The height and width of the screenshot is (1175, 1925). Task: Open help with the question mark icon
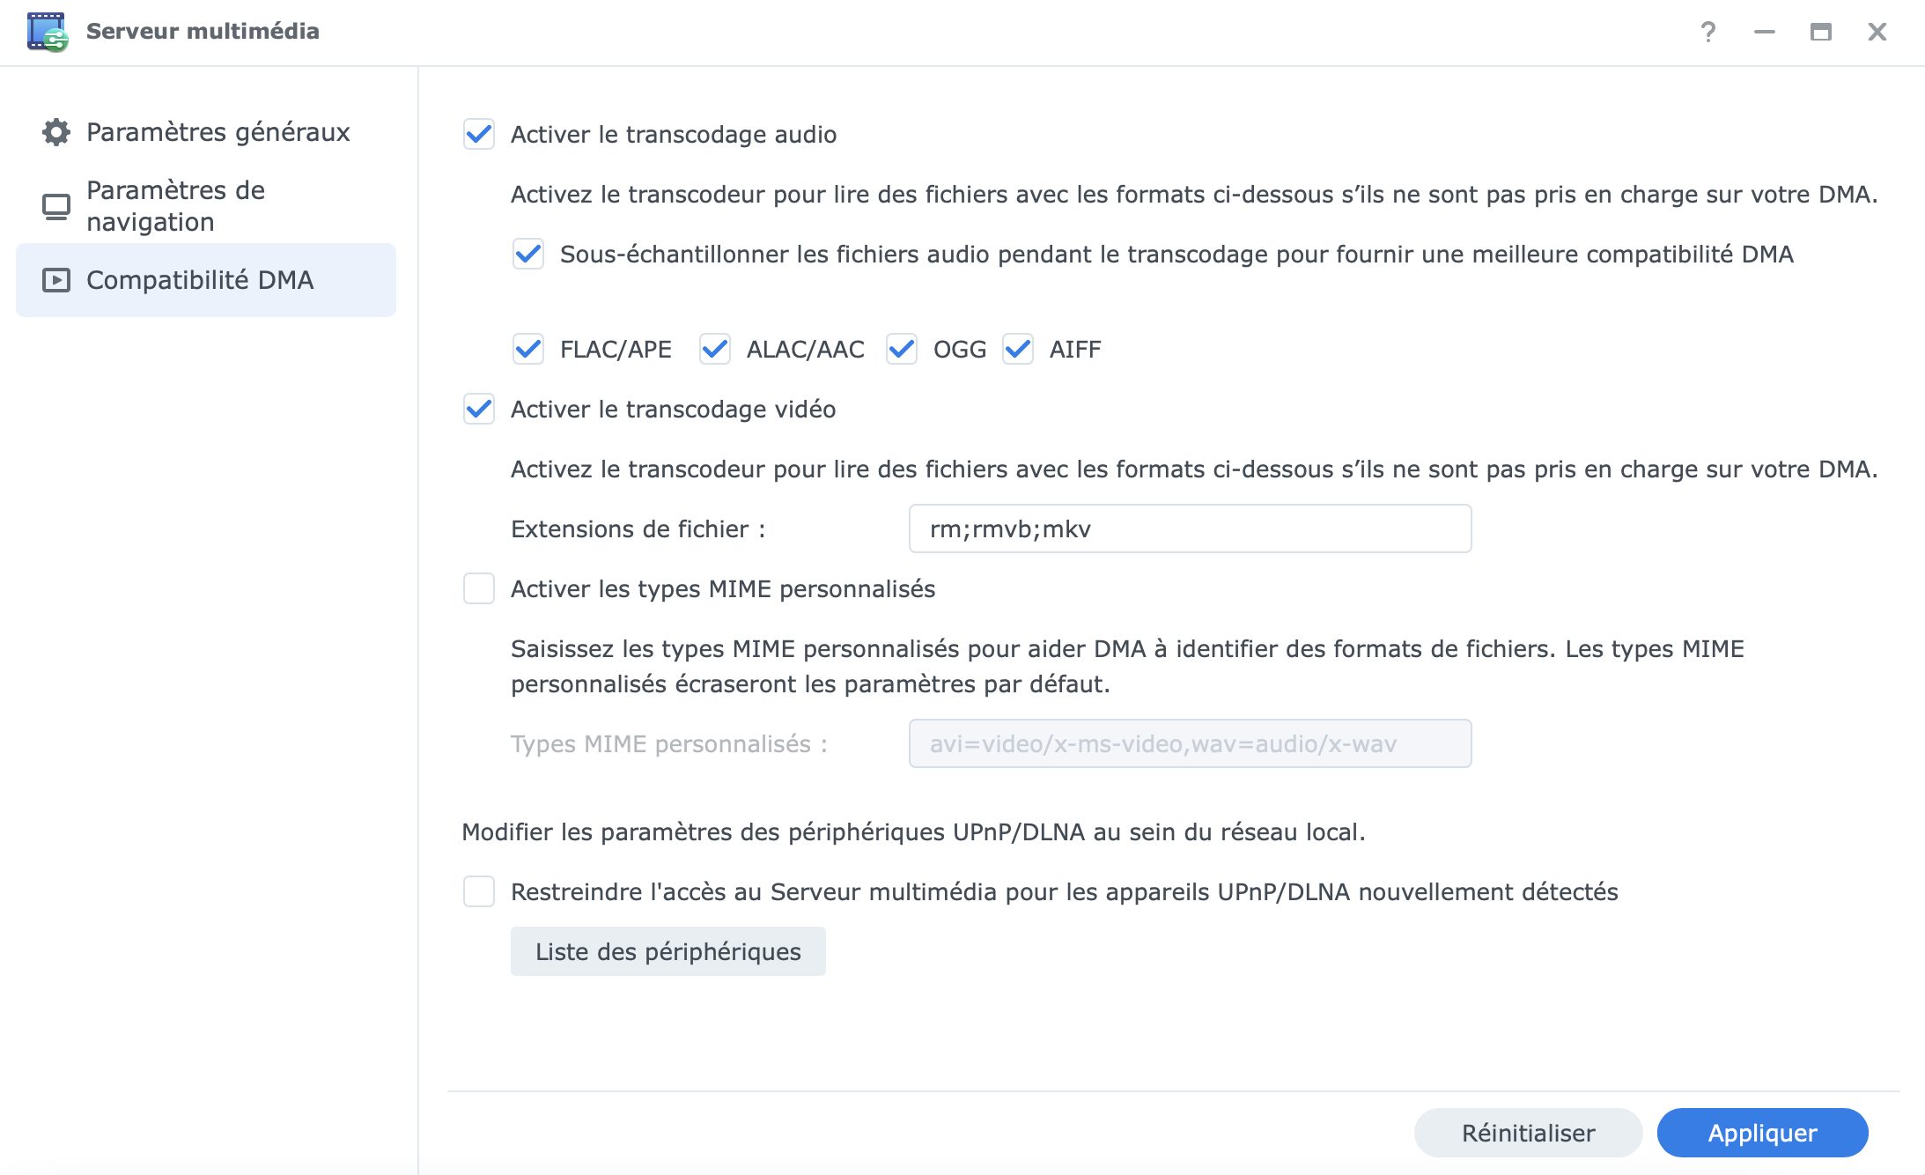pyautogui.click(x=1707, y=32)
